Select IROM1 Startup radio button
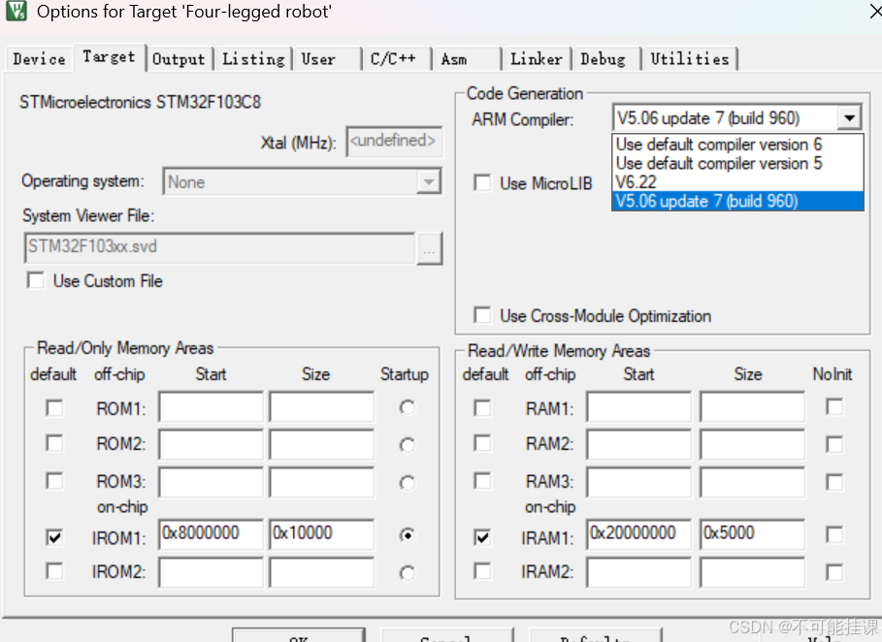The width and height of the screenshot is (882, 642). 408,535
